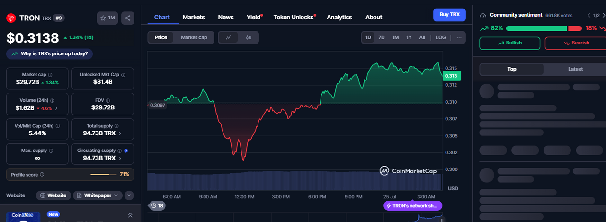This screenshot has height=222, width=606.
Task: Set chart range to 1Y
Action: tap(409, 37)
